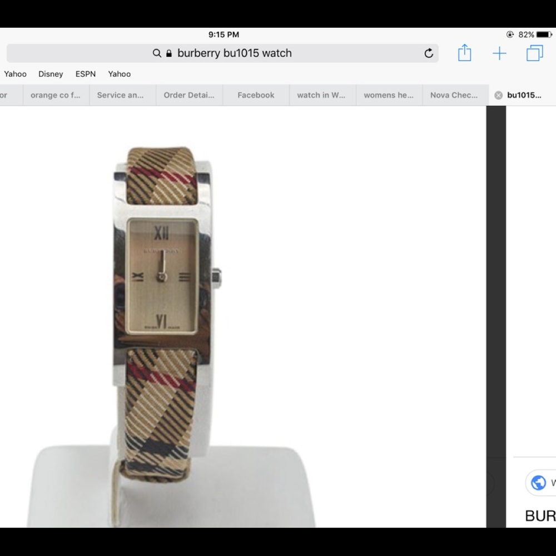556x556 pixels.
Task: Click the blue globe icon
Action: click(x=538, y=482)
